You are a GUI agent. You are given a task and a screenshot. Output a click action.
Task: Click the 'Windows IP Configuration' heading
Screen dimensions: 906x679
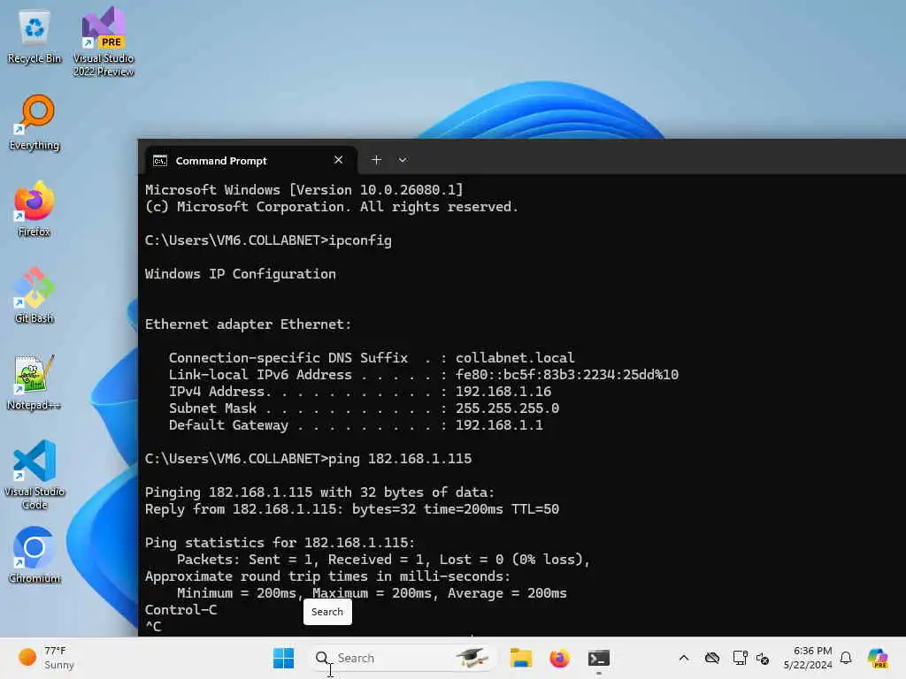pyautogui.click(x=241, y=274)
